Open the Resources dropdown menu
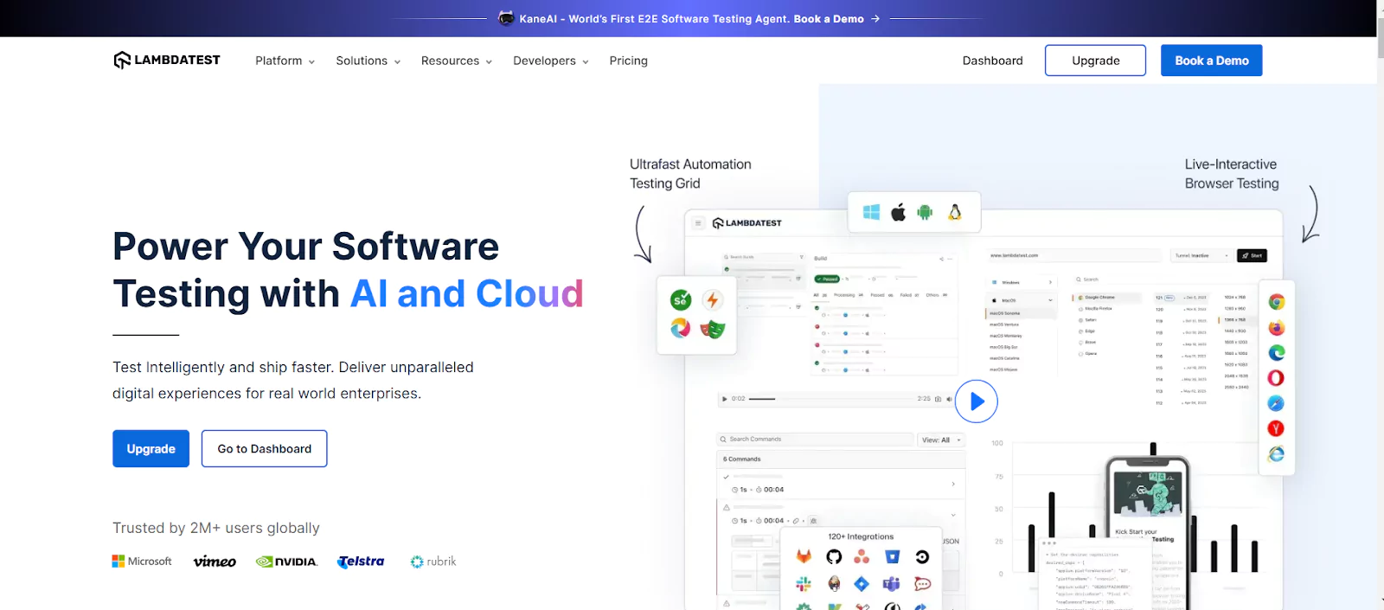This screenshot has width=1384, height=610. pyautogui.click(x=456, y=61)
